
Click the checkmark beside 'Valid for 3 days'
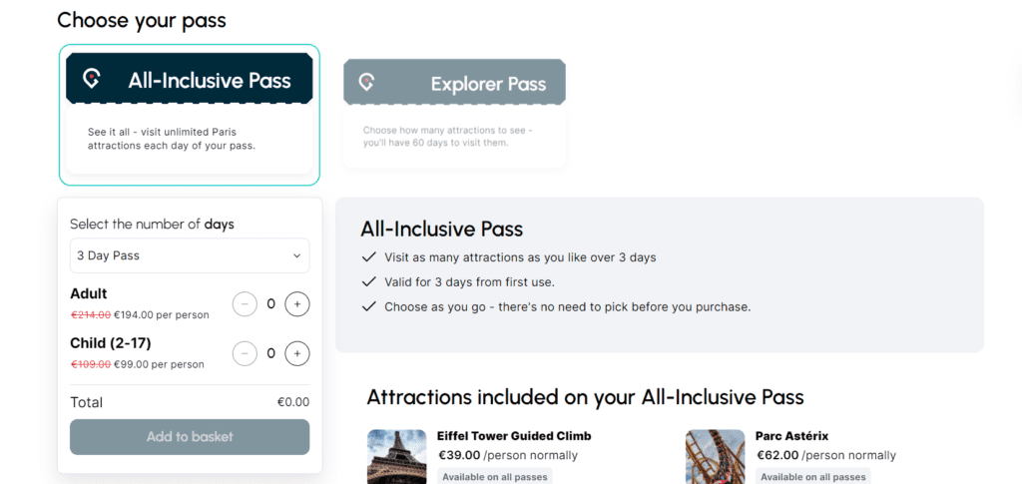tap(369, 282)
